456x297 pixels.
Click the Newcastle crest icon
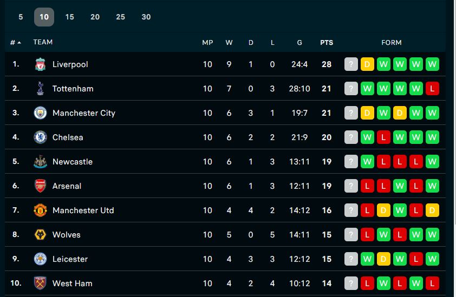(x=40, y=162)
